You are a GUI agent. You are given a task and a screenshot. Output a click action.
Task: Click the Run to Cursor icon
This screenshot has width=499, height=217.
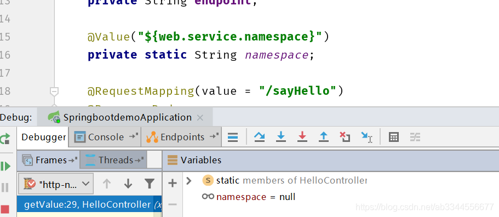[366, 138]
